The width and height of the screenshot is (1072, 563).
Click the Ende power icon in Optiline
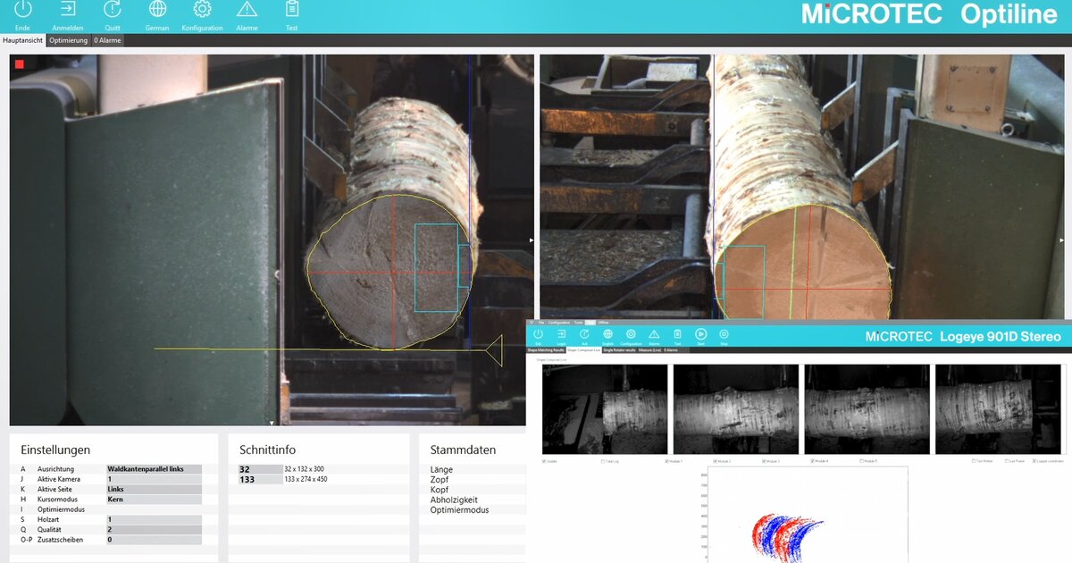(x=23, y=10)
